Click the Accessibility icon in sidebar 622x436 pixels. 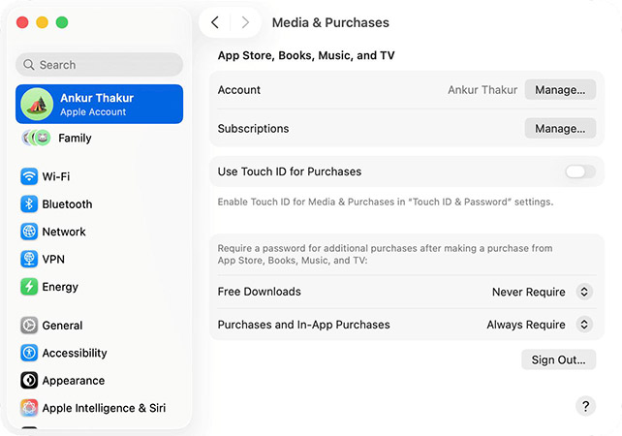tap(29, 353)
